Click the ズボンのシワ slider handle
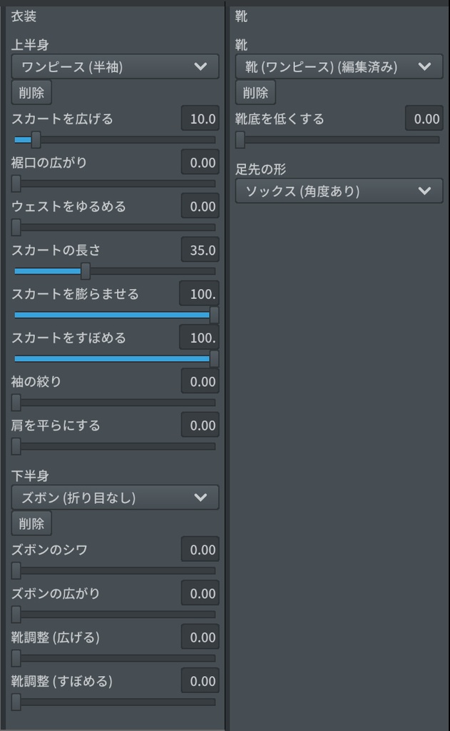This screenshot has height=731, width=450. coord(16,571)
